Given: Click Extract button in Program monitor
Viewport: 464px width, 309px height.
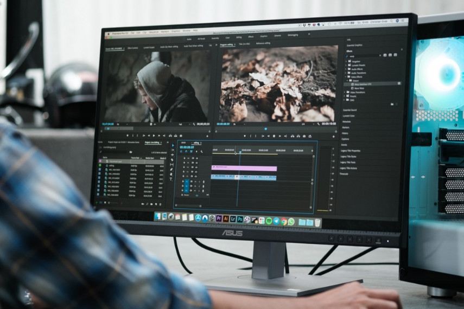Looking at the screenshot, I should 298,136.
